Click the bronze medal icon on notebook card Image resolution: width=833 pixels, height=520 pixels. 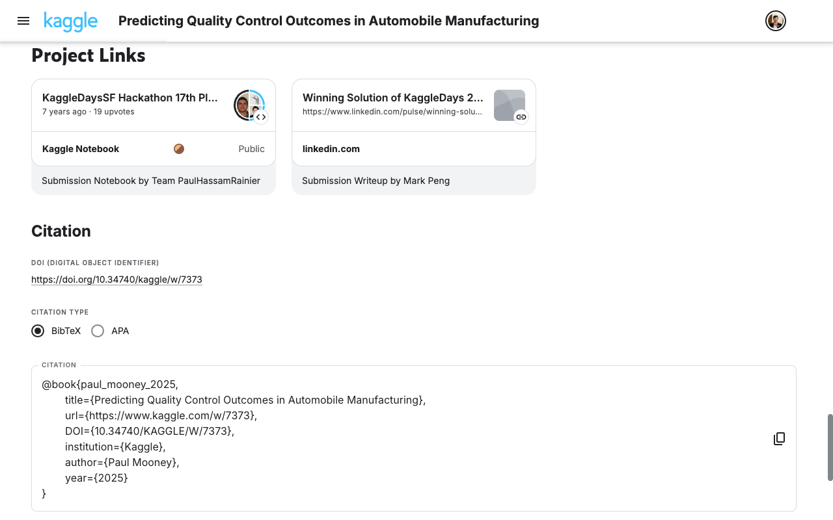179,149
